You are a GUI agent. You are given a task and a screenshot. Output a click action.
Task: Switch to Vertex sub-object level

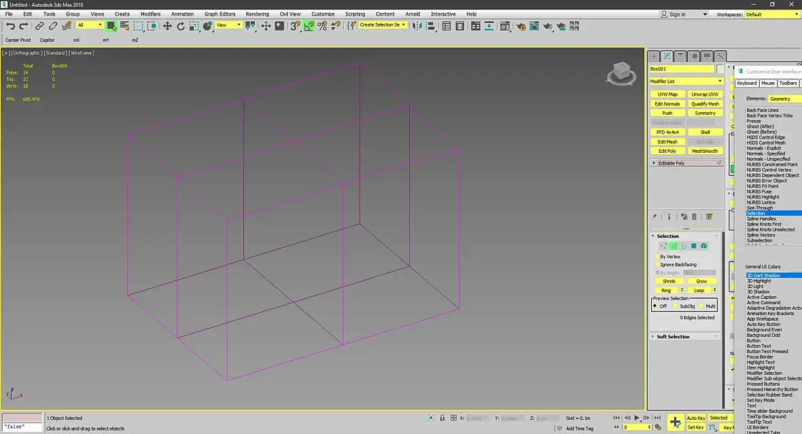[663, 246]
